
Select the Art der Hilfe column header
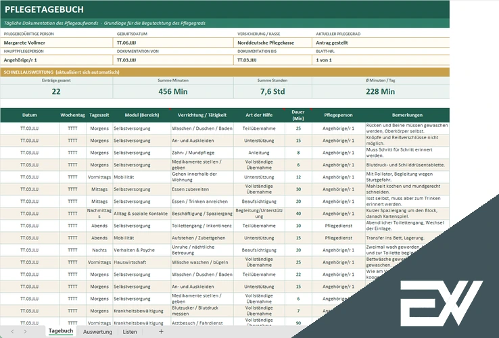[259, 115]
